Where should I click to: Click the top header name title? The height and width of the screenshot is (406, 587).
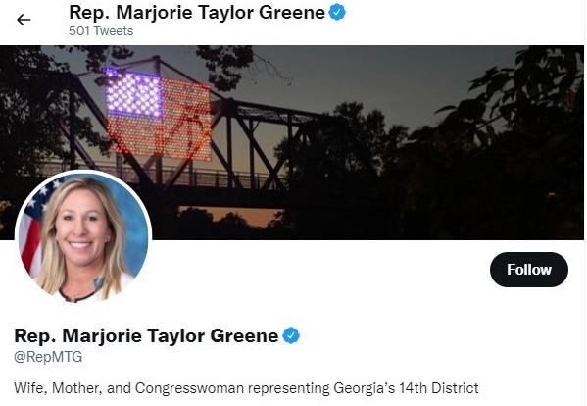click(197, 13)
